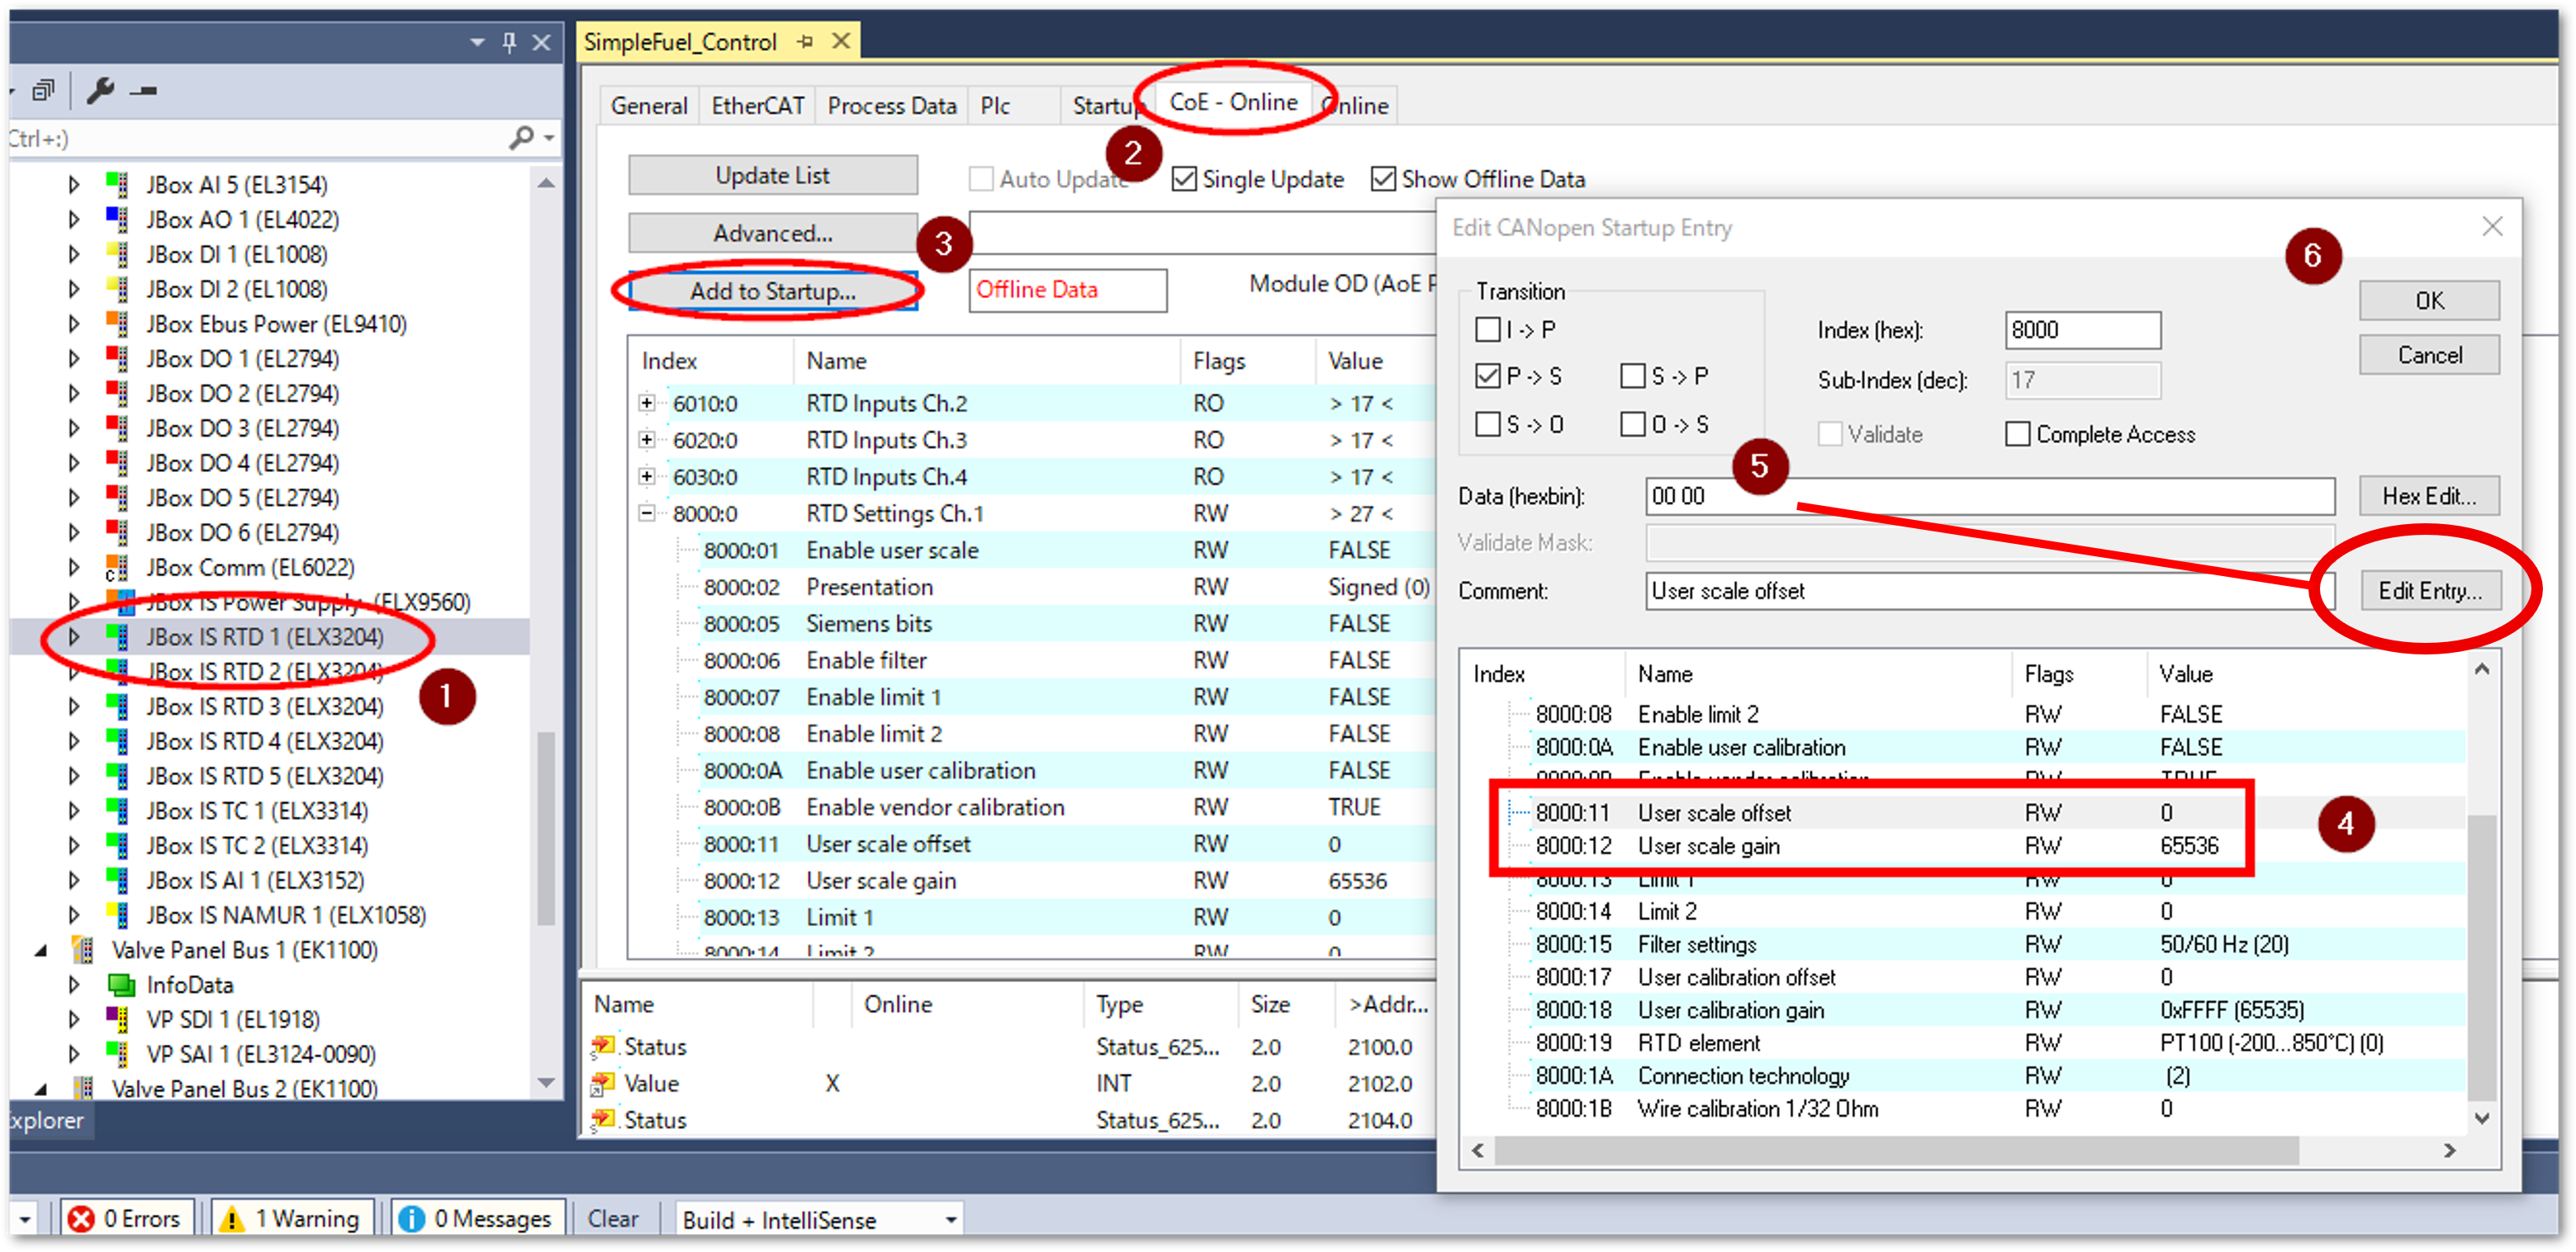Image resolution: width=2576 pixels, height=1252 pixels.
Task: Click the VP SAI 1 (EL3124-0090) icon
Action: coord(117,1054)
